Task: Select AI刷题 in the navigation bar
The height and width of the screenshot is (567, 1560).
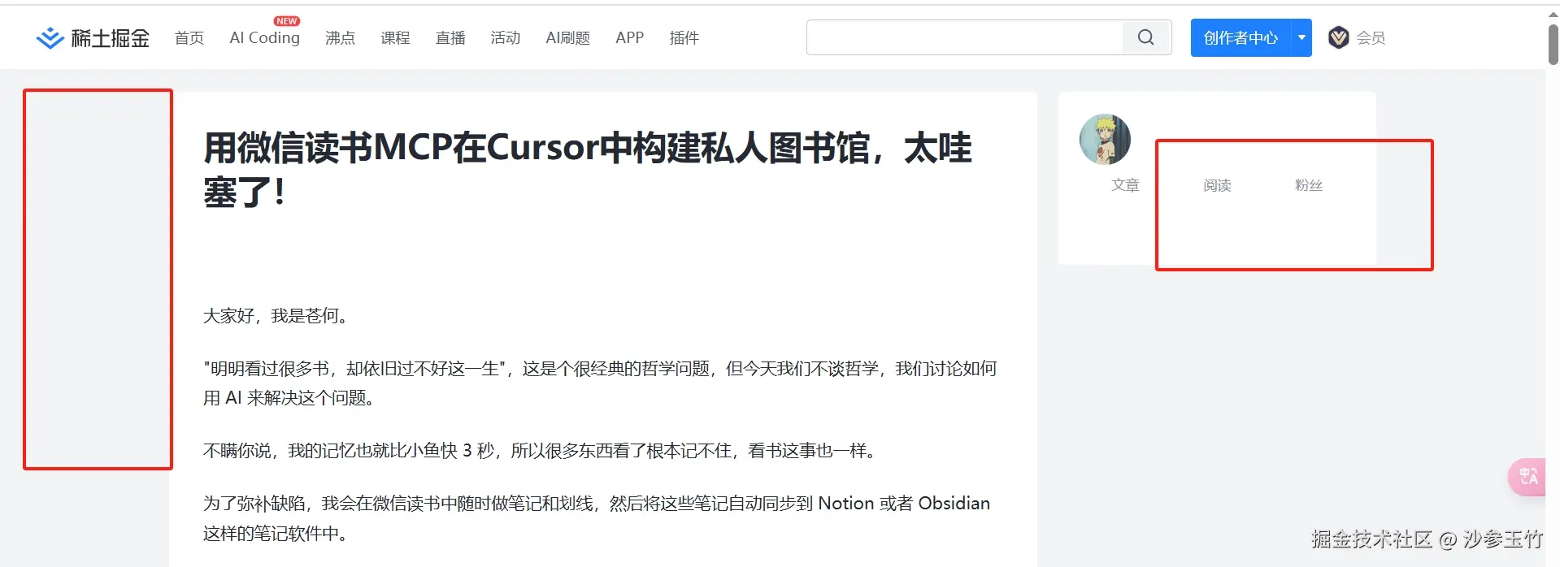Action: [x=567, y=38]
